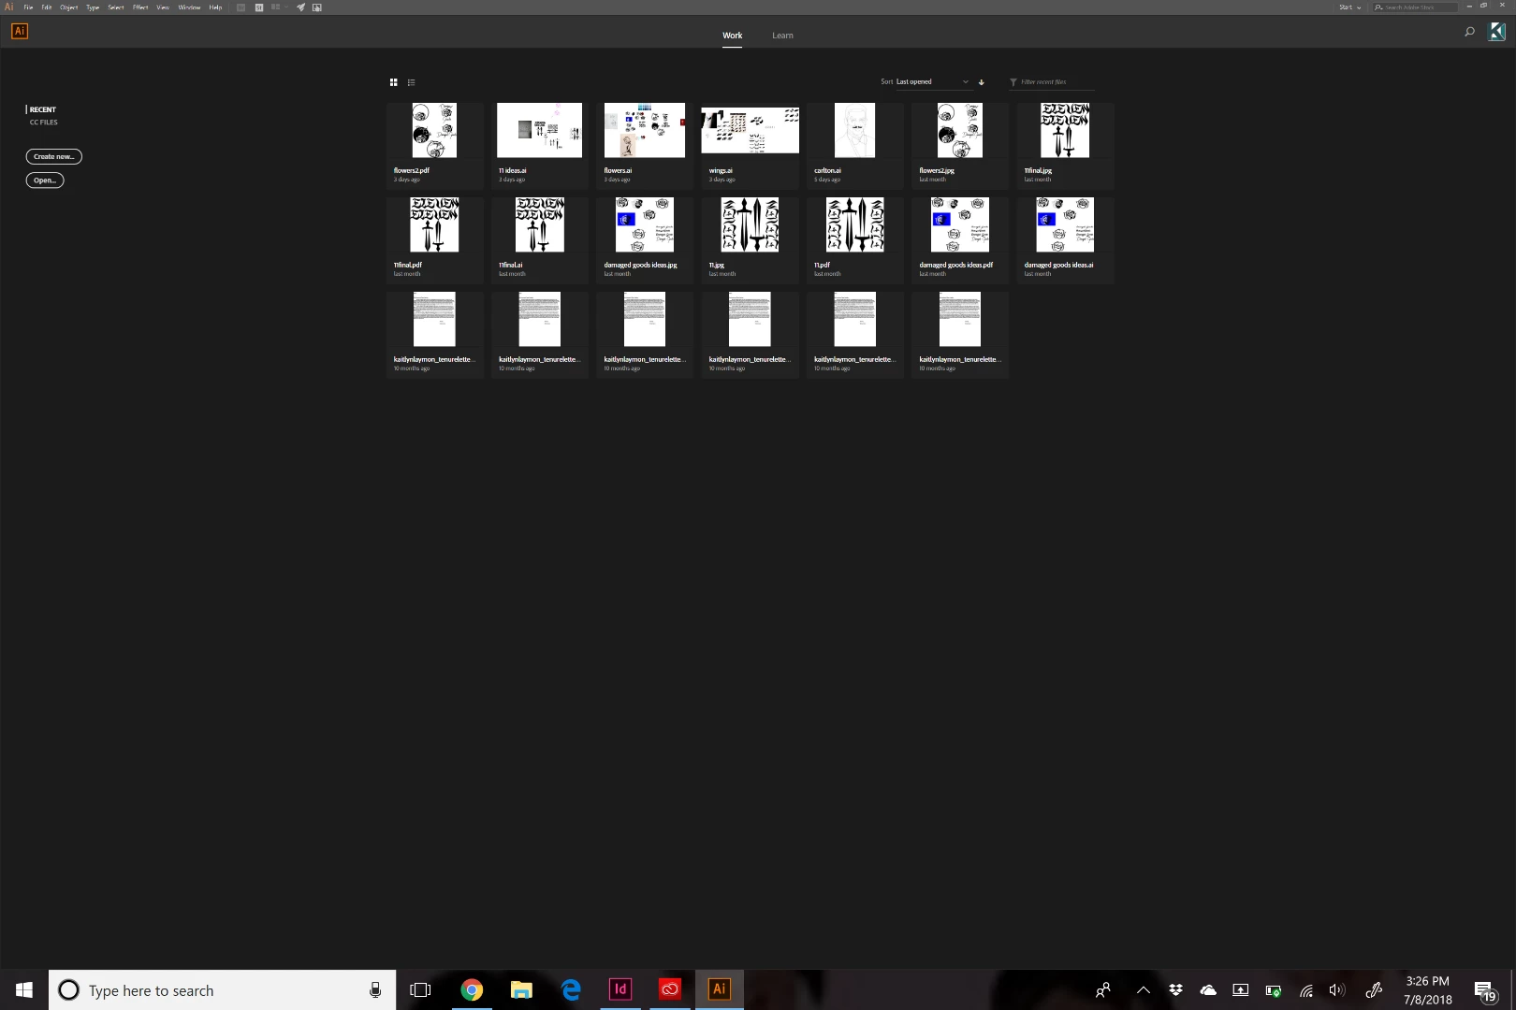Open the Windows notification center

click(1485, 989)
